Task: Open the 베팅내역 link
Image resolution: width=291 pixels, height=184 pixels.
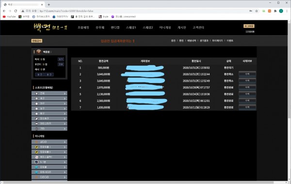Action: pos(192,41)
